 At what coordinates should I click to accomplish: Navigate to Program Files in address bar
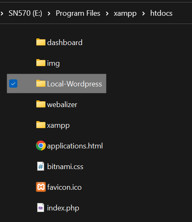(x=78, y=13)
